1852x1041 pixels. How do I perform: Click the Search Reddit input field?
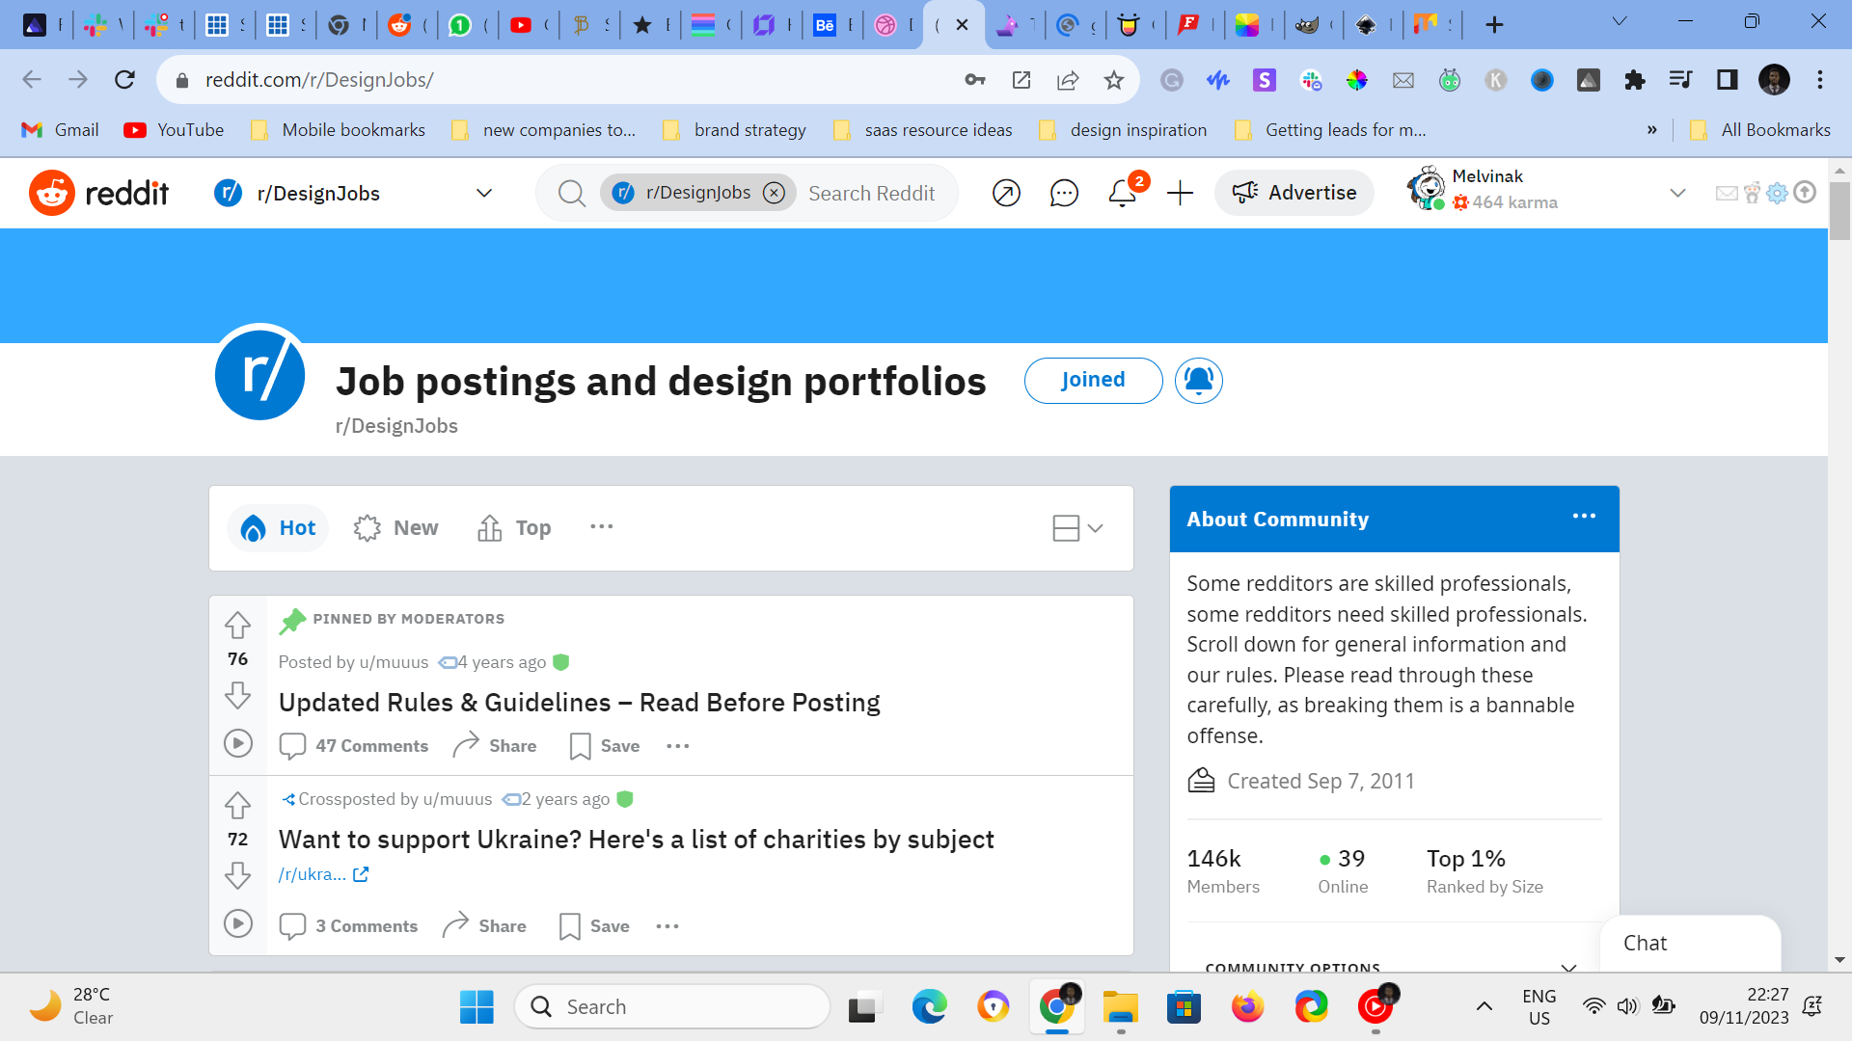click(x=871, y=194)
